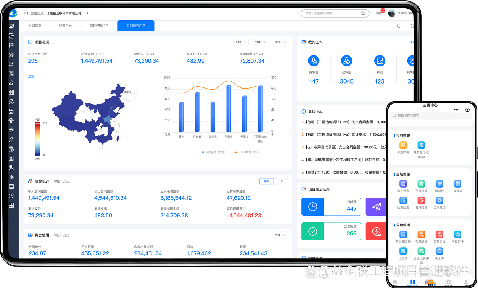
Task: Open the 待审批 pending approval icon
Action: [313, 60]
